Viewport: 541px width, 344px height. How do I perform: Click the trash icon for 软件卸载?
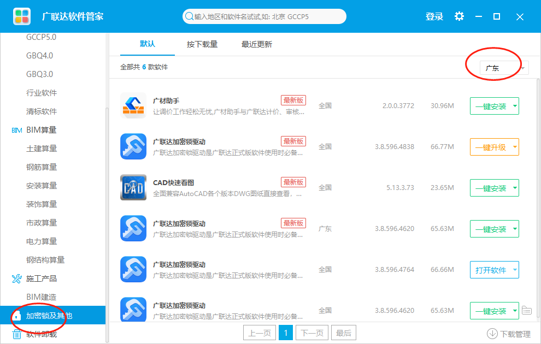pyautogui.click(x=16, y=334)
